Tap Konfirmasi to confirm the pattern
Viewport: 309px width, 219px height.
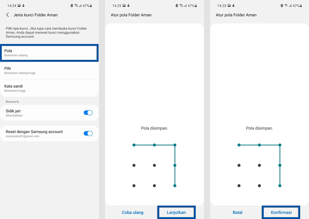pos(281,212)
